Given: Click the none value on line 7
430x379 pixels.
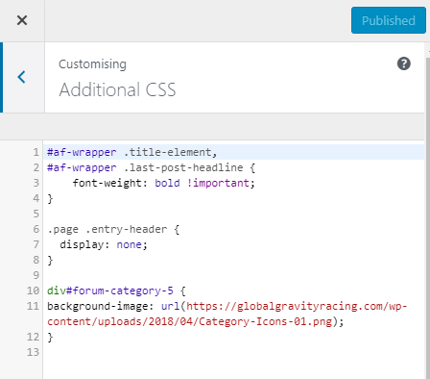Looking at the screenshot, I should coord(129,244).
